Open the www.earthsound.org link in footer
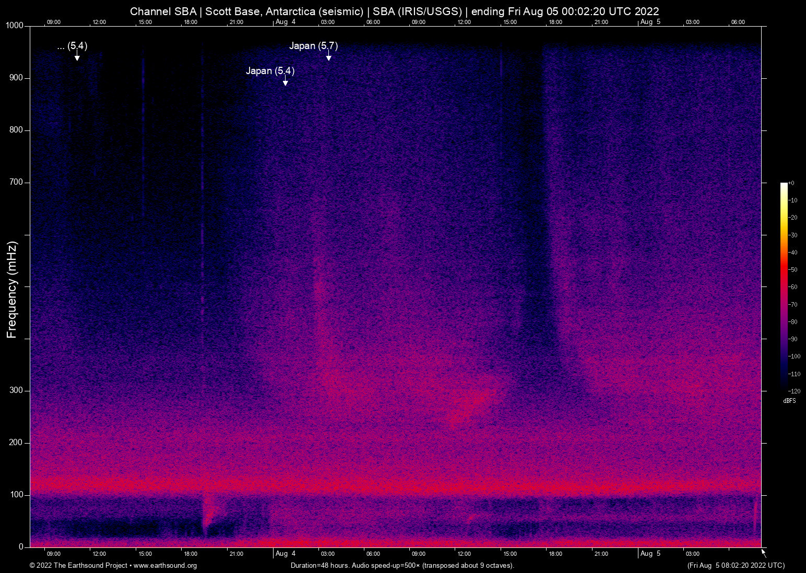Screen dimensions: 806x573 [165, 566]
